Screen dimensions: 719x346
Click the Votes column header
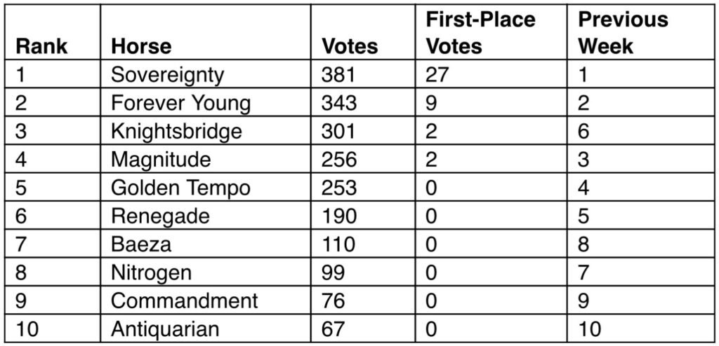[350, 46]
